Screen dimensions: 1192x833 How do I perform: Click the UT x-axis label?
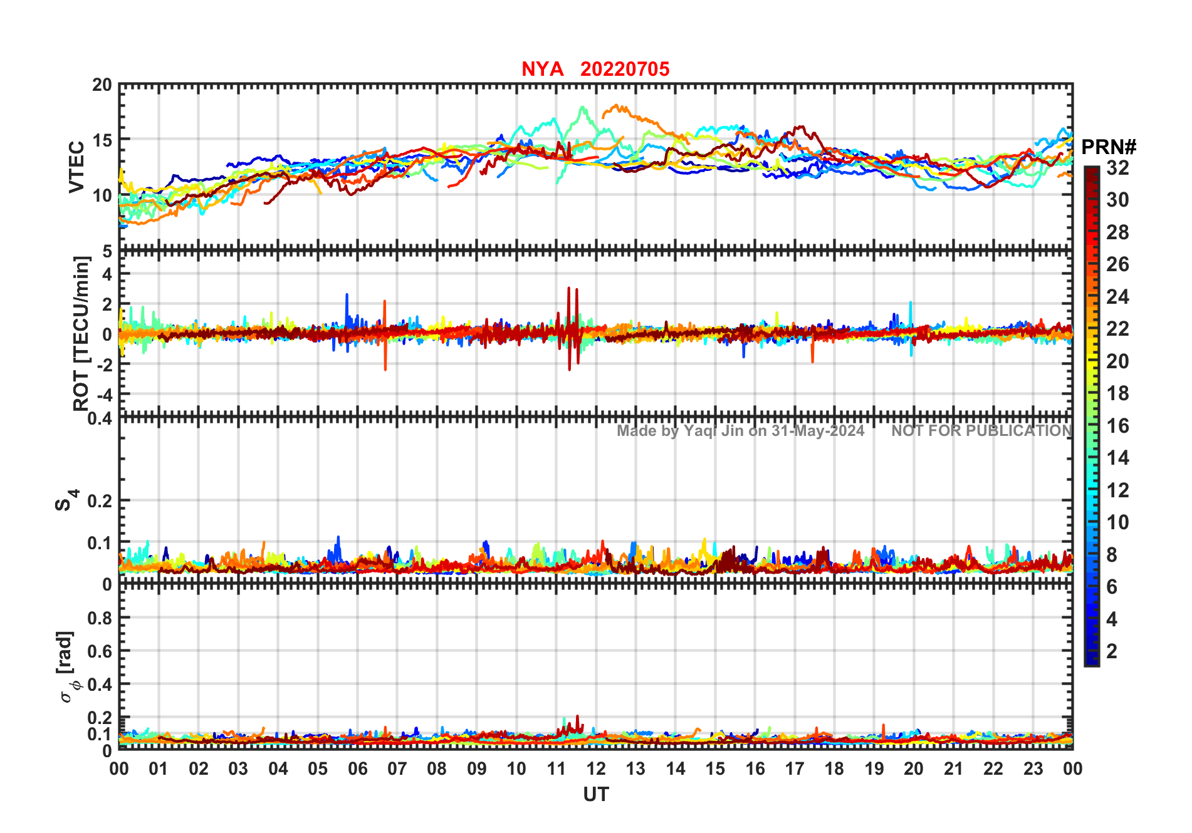596,795
